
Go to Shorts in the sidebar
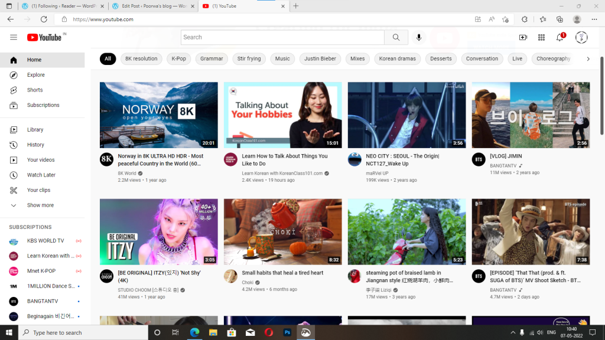coord(35,90)
